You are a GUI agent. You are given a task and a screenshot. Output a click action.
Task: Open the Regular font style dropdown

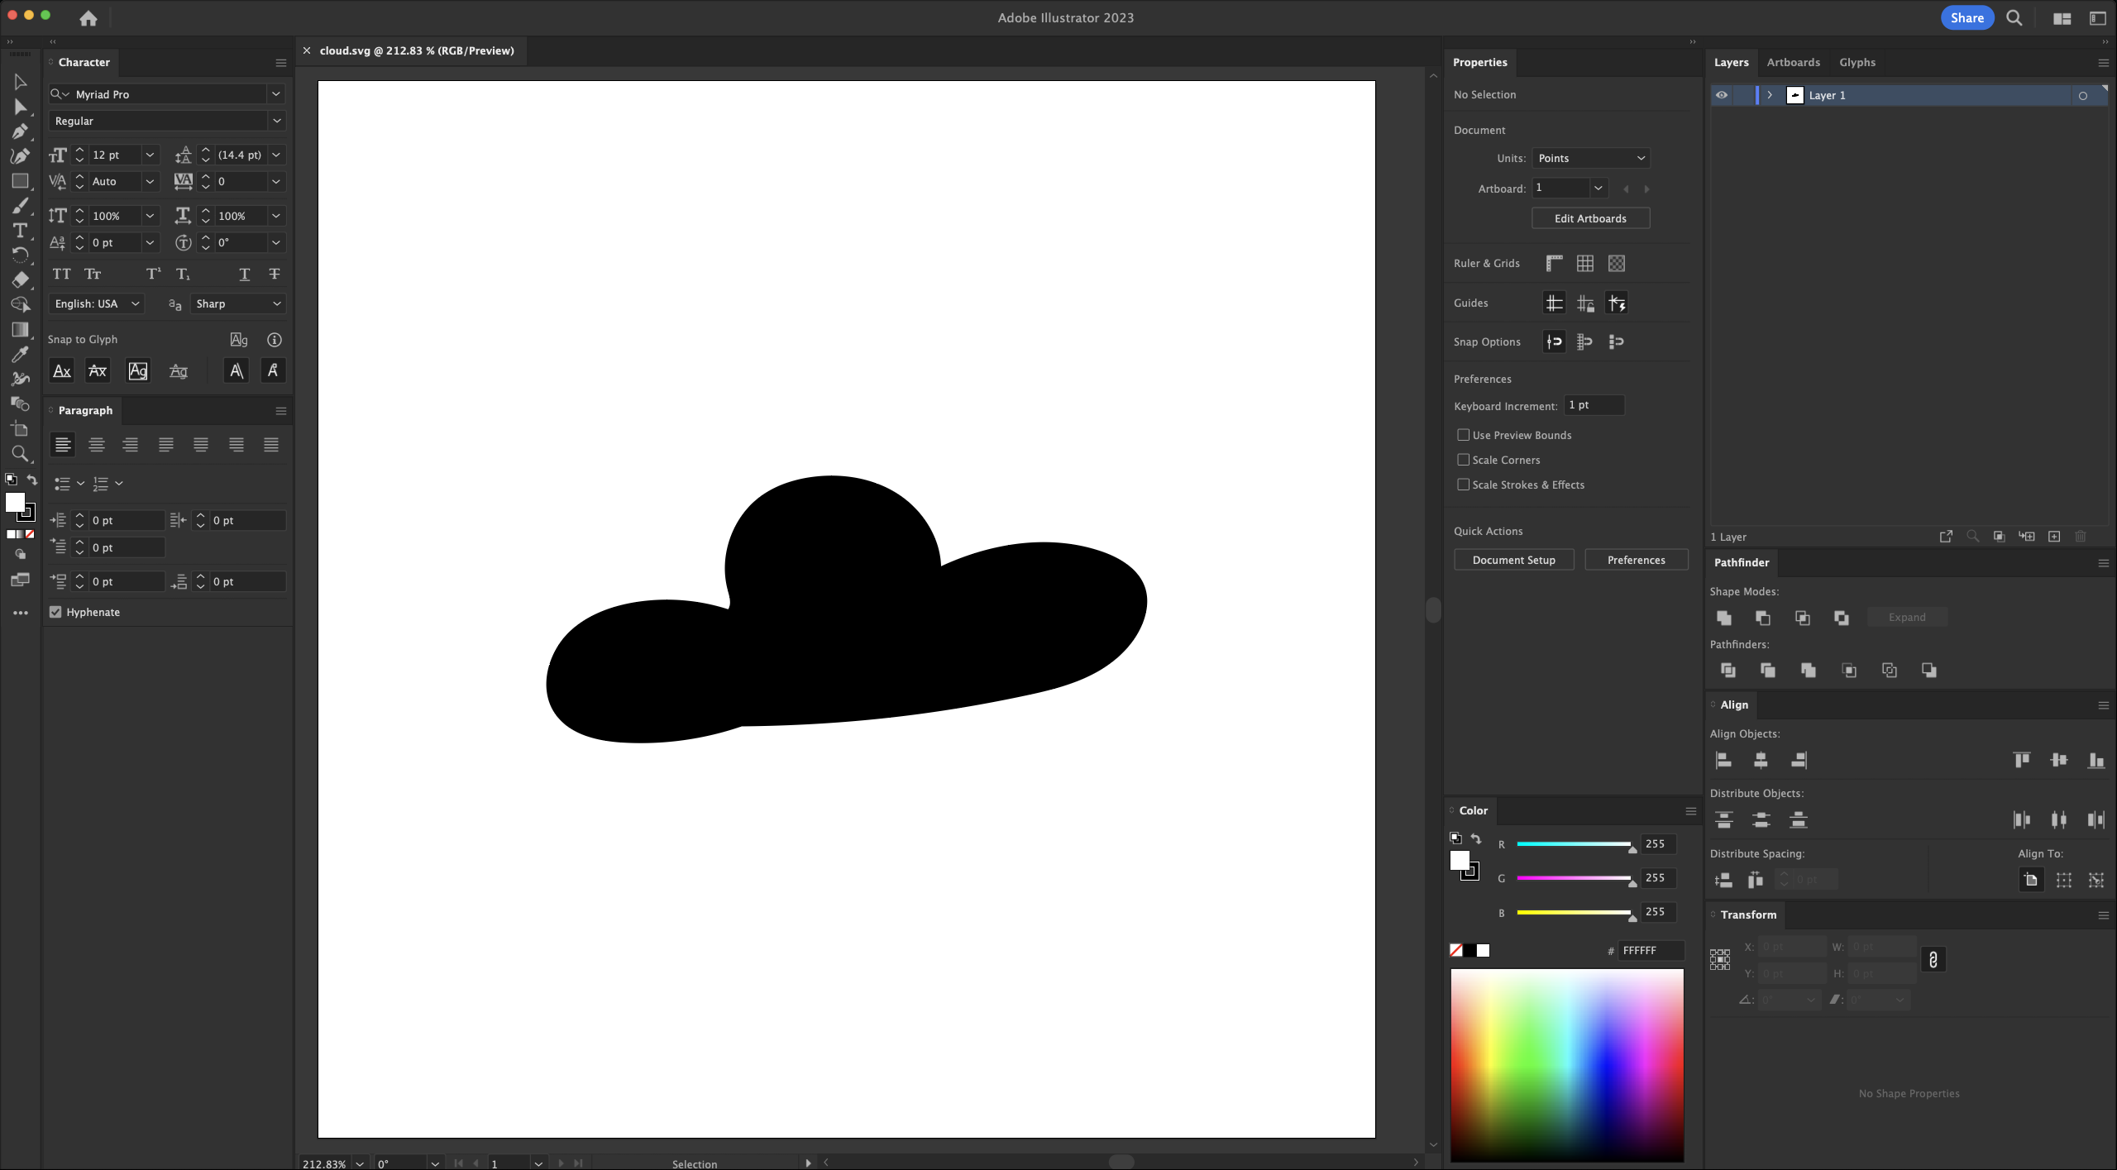pyautogui.click(x=165, y=121)
